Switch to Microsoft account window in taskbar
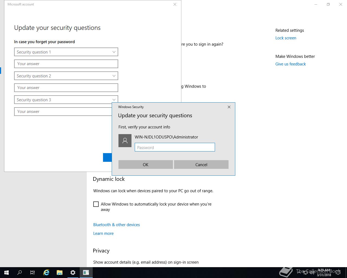The width and height of the screenshot is (347, 278). [x=86, y=273]
